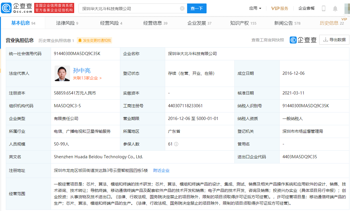350x211 pixels.
Task: Select credit code 91440300MA5DQ9C35K in 统一社会信用代码 row
Action: (77, 54)
